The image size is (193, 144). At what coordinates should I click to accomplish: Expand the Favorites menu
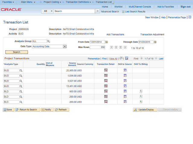[x=8, y=2]
